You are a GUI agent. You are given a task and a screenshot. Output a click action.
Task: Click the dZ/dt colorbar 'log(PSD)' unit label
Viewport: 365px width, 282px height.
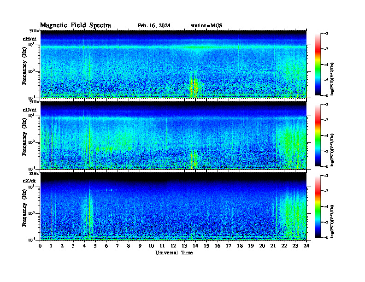point(333,221)
